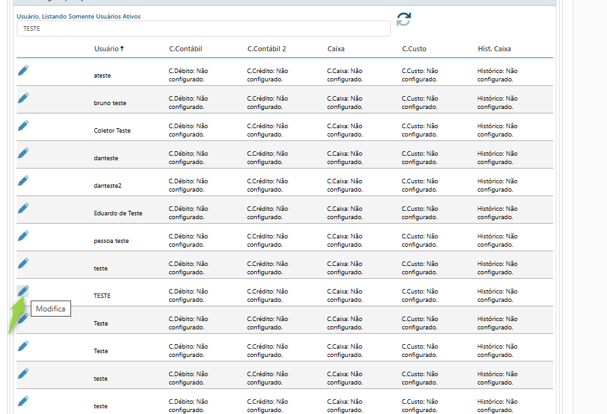Sort the table by the Usuário column header

coord(106,49)
